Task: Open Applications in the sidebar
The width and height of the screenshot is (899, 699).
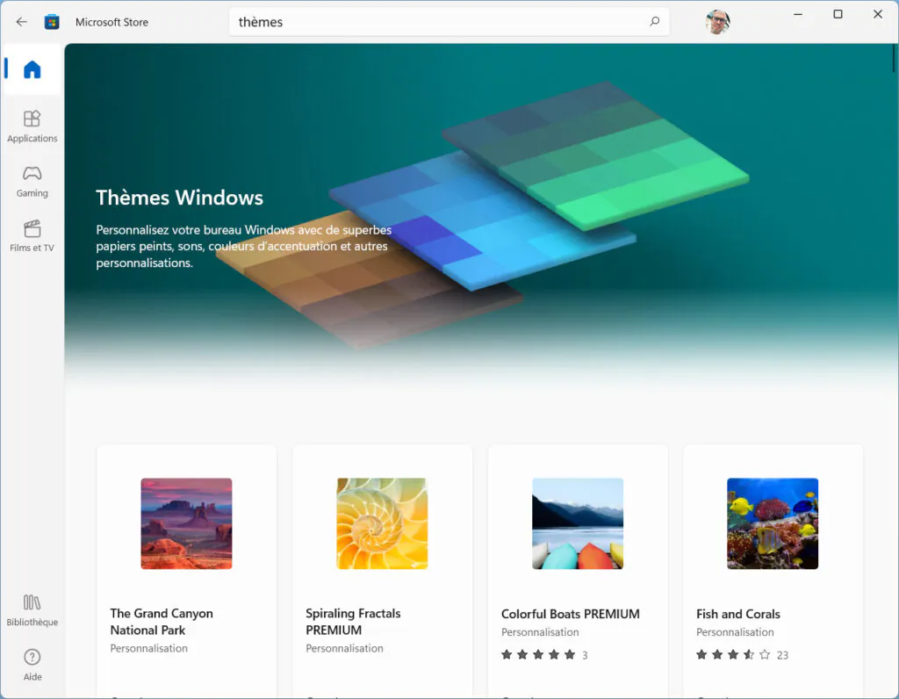Action: 32,126
